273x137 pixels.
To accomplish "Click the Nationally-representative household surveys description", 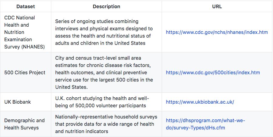I will [106, 124].
